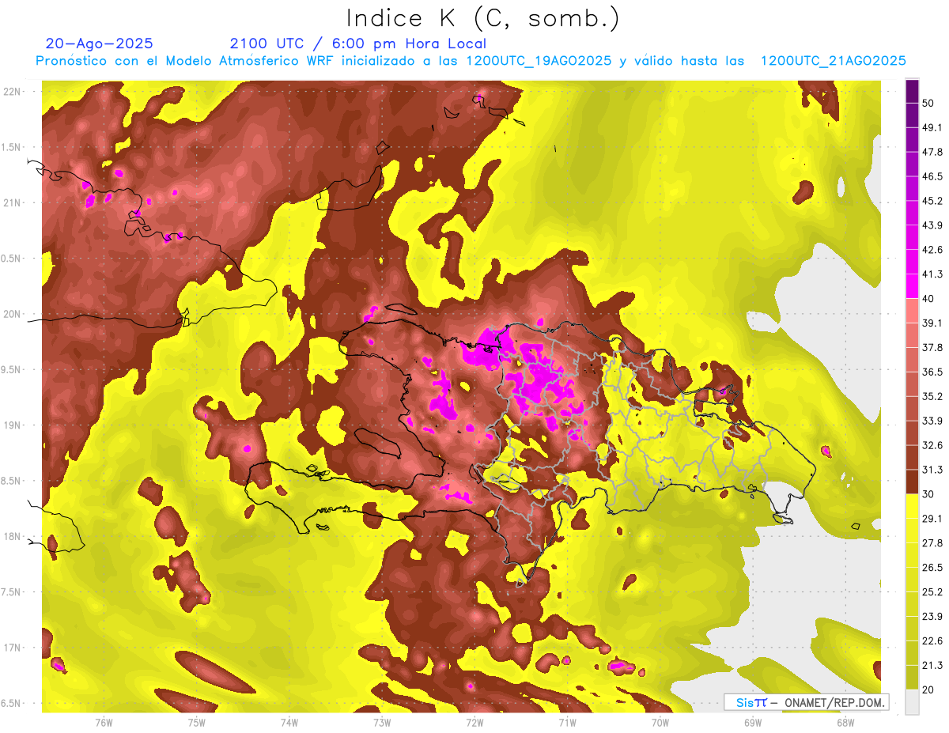This screenshot has height=733, width=949.
Task: Click the colorbar value "46.5"
Action: pyautogui.click(x=932, y=176)
